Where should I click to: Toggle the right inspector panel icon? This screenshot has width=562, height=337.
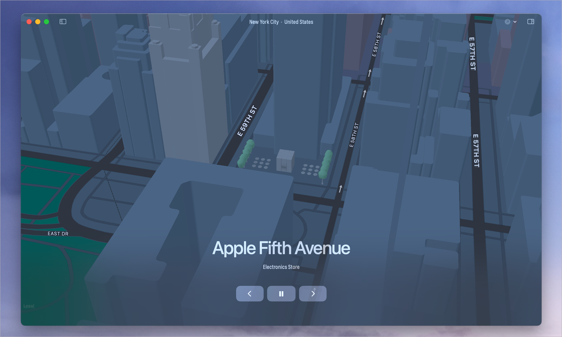pos(530,22)
